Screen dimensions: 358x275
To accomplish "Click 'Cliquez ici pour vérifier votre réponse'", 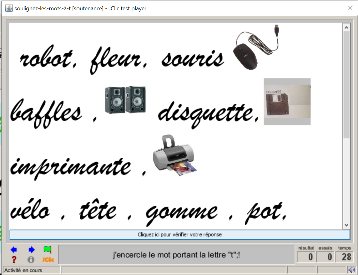I will [179, 235].
